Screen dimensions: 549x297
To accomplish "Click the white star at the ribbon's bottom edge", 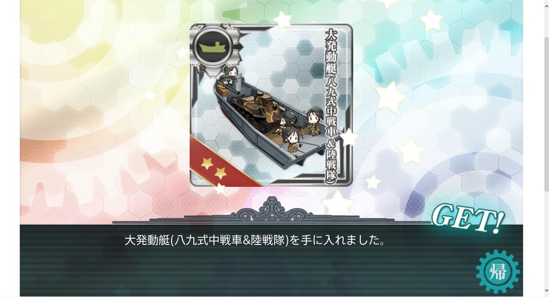I will pos(219,188).
